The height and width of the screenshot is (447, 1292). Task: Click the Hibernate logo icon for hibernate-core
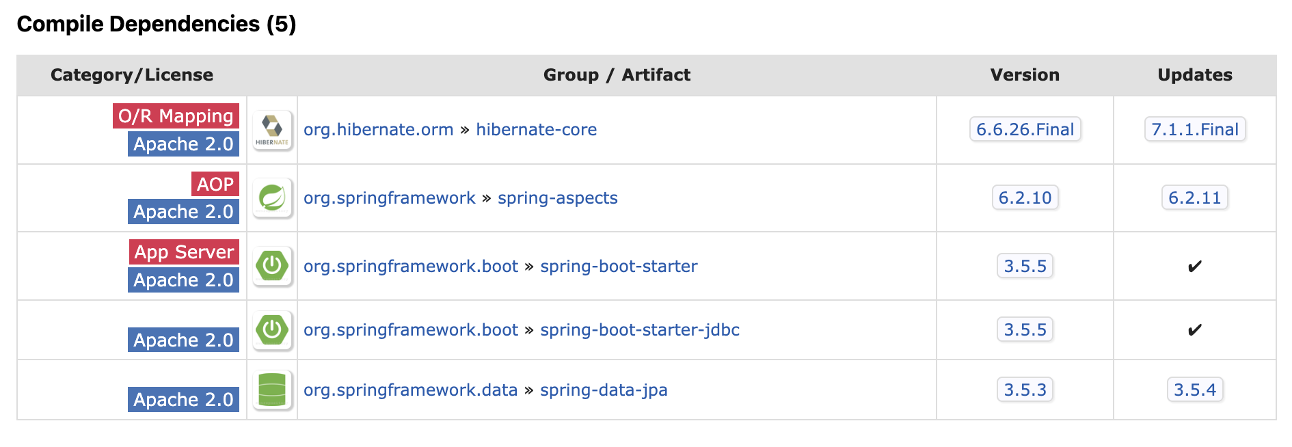click(x=272, y=130)
